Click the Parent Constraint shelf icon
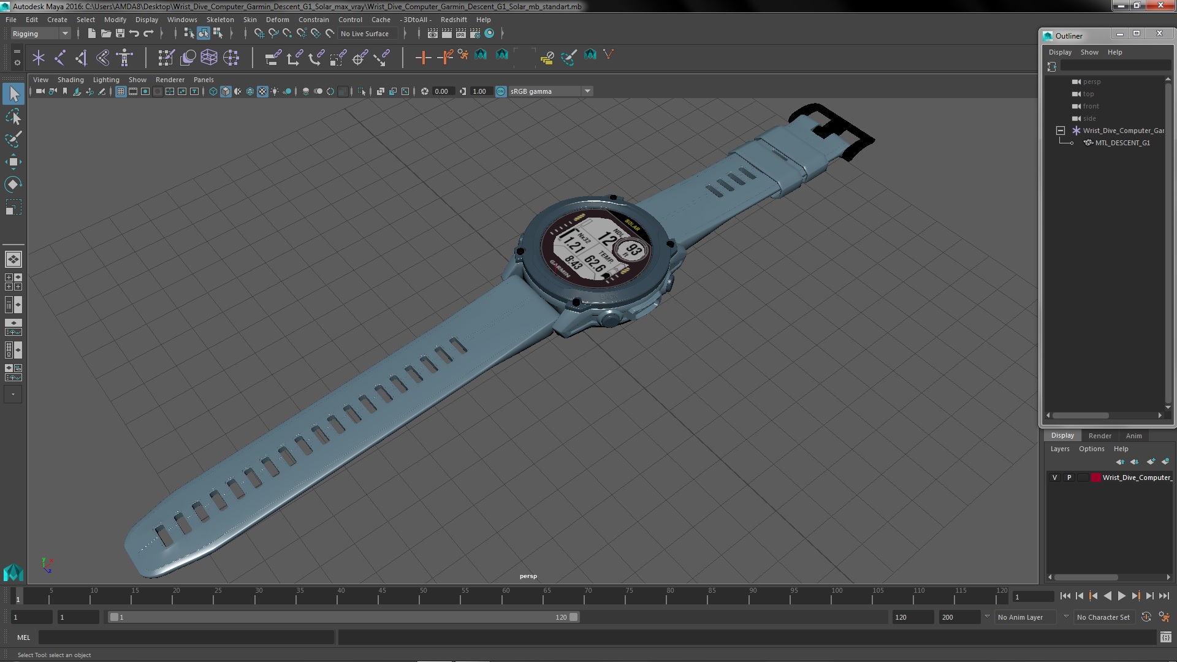1177x662 pixels. pos(273,58)
